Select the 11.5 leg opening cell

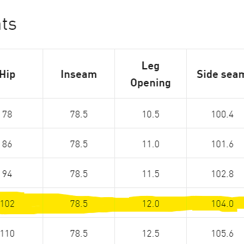[150, 174]
